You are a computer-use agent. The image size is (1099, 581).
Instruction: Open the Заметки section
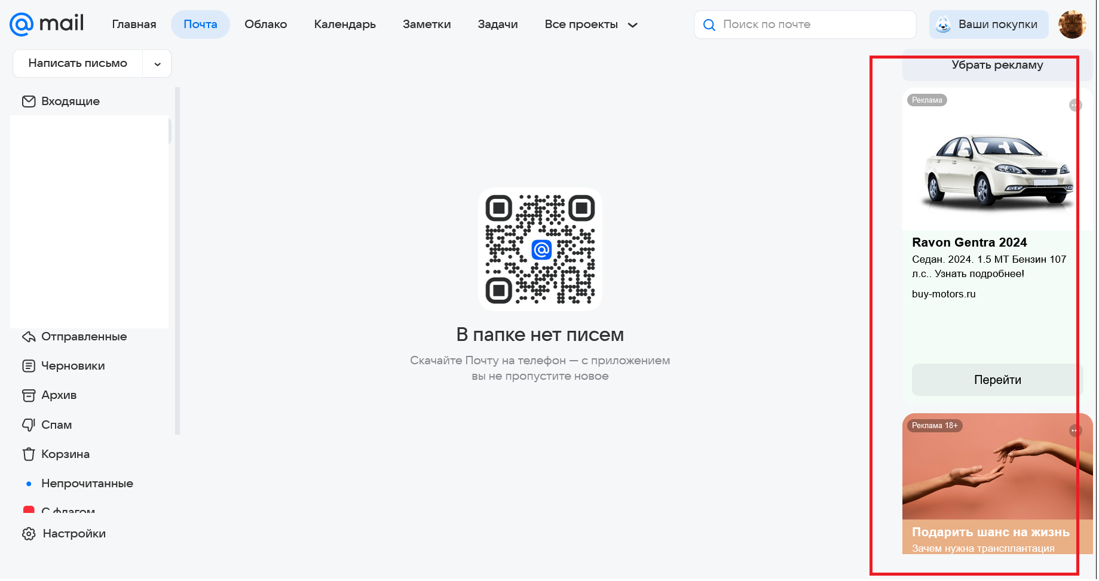point(426,24)
